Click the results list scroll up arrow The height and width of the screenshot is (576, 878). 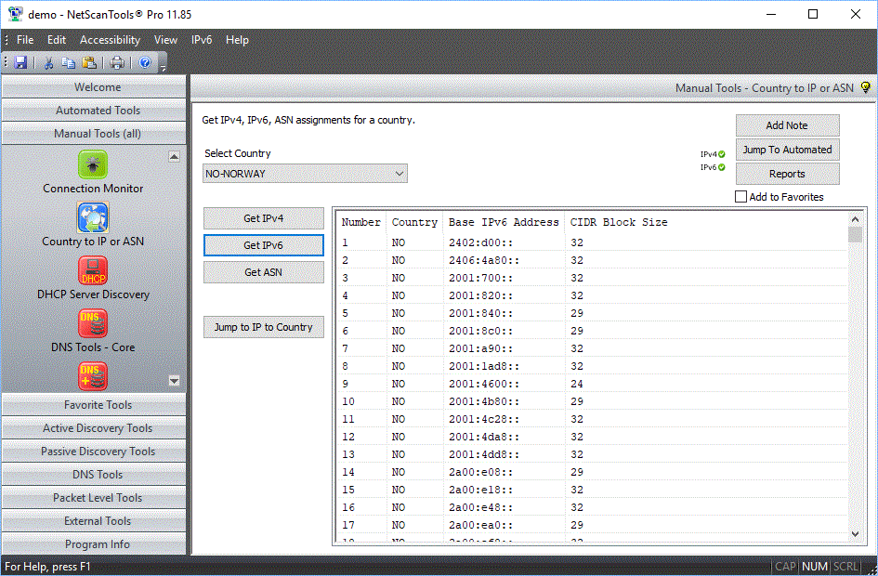(x=855, y=219)
